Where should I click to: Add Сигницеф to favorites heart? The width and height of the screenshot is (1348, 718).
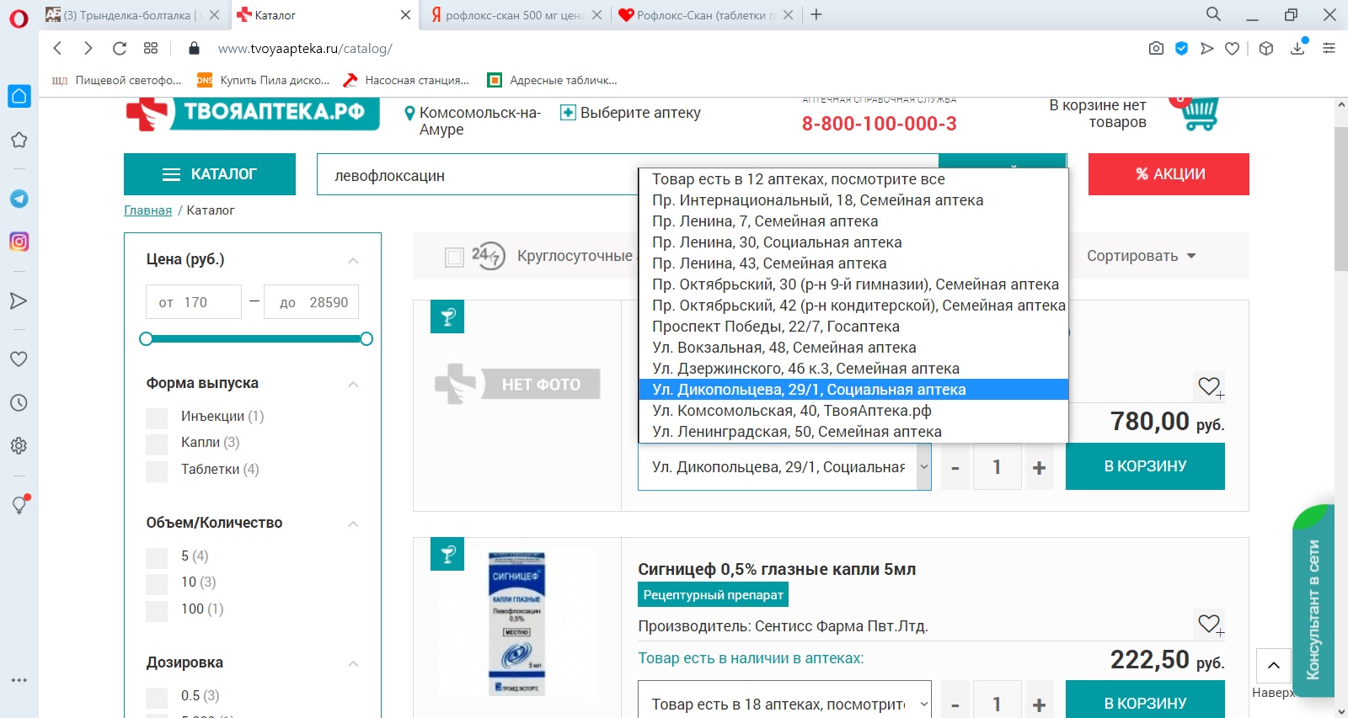coord(1209,624)
